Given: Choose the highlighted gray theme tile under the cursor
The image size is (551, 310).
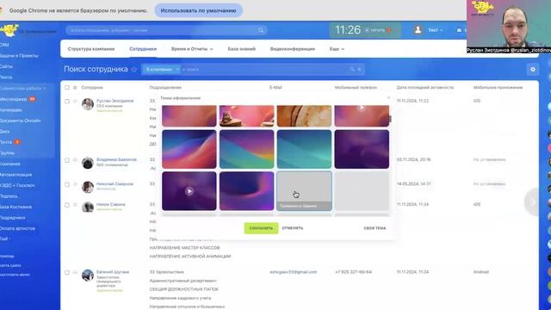Looking at the screenshot, I should pos(304,191).
